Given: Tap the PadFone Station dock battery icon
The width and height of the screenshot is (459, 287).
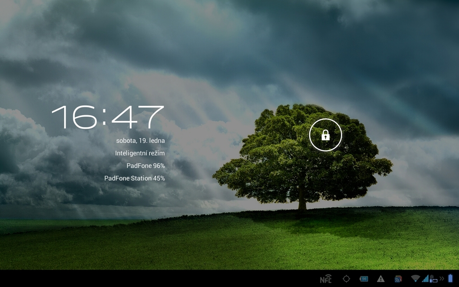Looking at the screenshot, I should click(433, 280).
